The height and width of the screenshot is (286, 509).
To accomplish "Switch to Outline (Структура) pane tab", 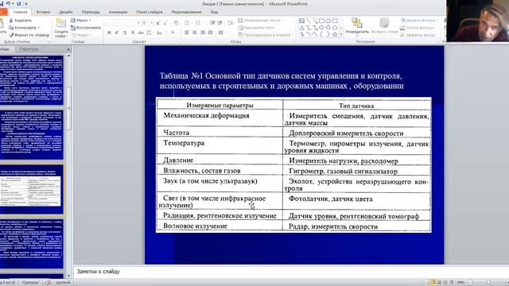I will (29, 49).
